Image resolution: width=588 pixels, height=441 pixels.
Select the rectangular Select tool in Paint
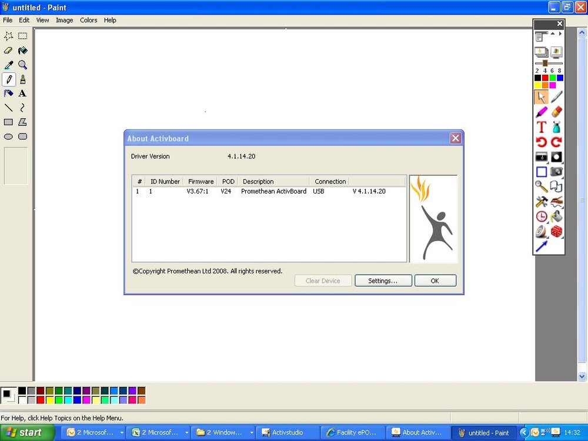23,36
